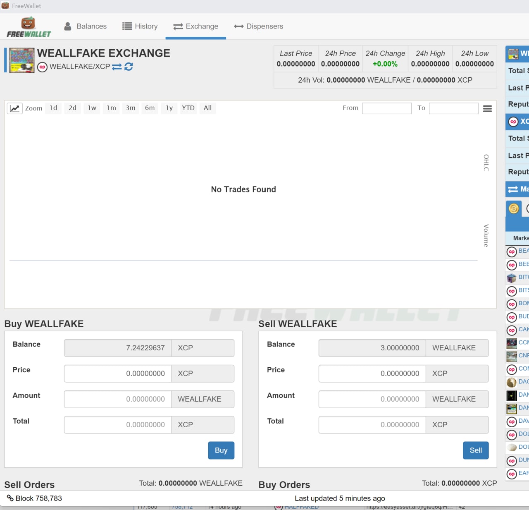
Task: Select the All zoom range
Action: click(x=207, y=108)
